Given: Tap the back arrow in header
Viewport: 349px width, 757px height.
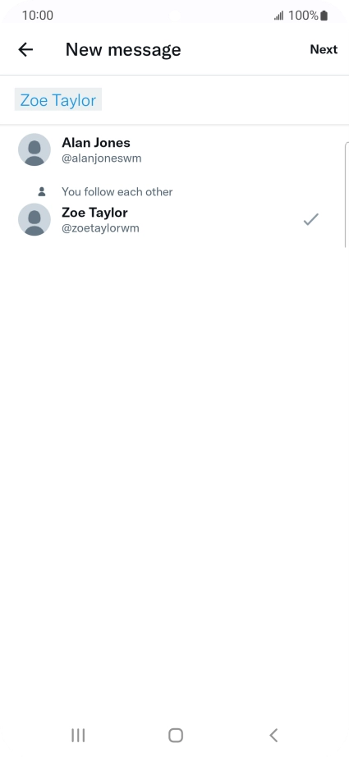Looking at the screenshot, I should [x=25, y=49].
